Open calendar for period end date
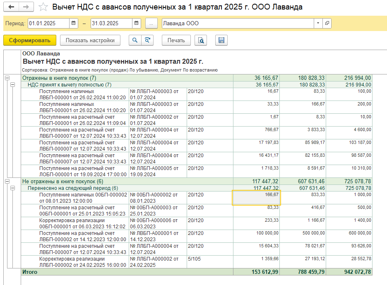 pos(137,24)
